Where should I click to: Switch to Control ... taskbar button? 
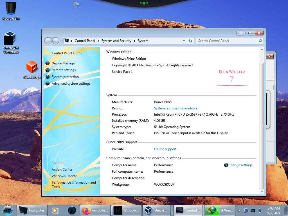tap(188, 210)
